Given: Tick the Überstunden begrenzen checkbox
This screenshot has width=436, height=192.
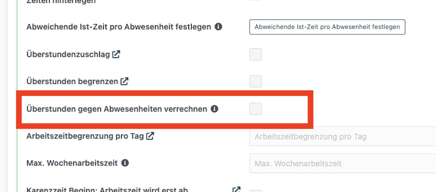Looking at the screenshot, I should pos(255,81).
